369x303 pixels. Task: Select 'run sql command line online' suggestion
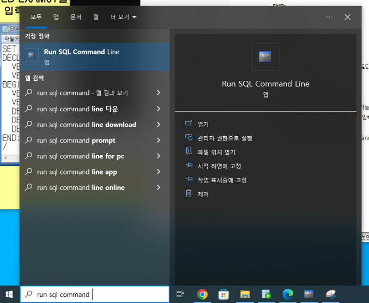tap(95, 187)
